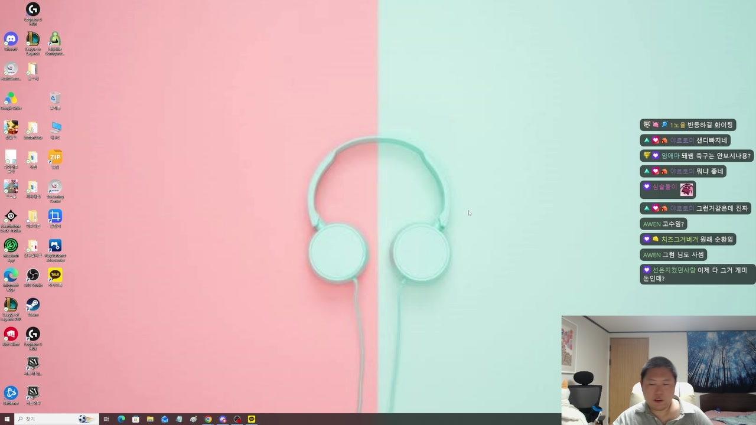The height and width of the screenshot is (425, 756).
Task: Select the Google Drive desktop icon
Action: tap(11, 100)
